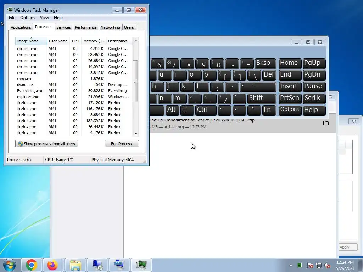363x272 pixels.
Task: Click the Help key on on-screen keyboard
Action: coord(314,110)
